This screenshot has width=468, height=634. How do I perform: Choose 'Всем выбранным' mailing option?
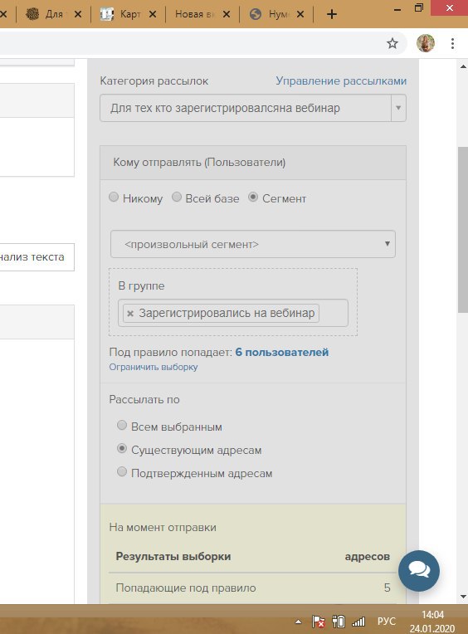[x=122, y=425]
